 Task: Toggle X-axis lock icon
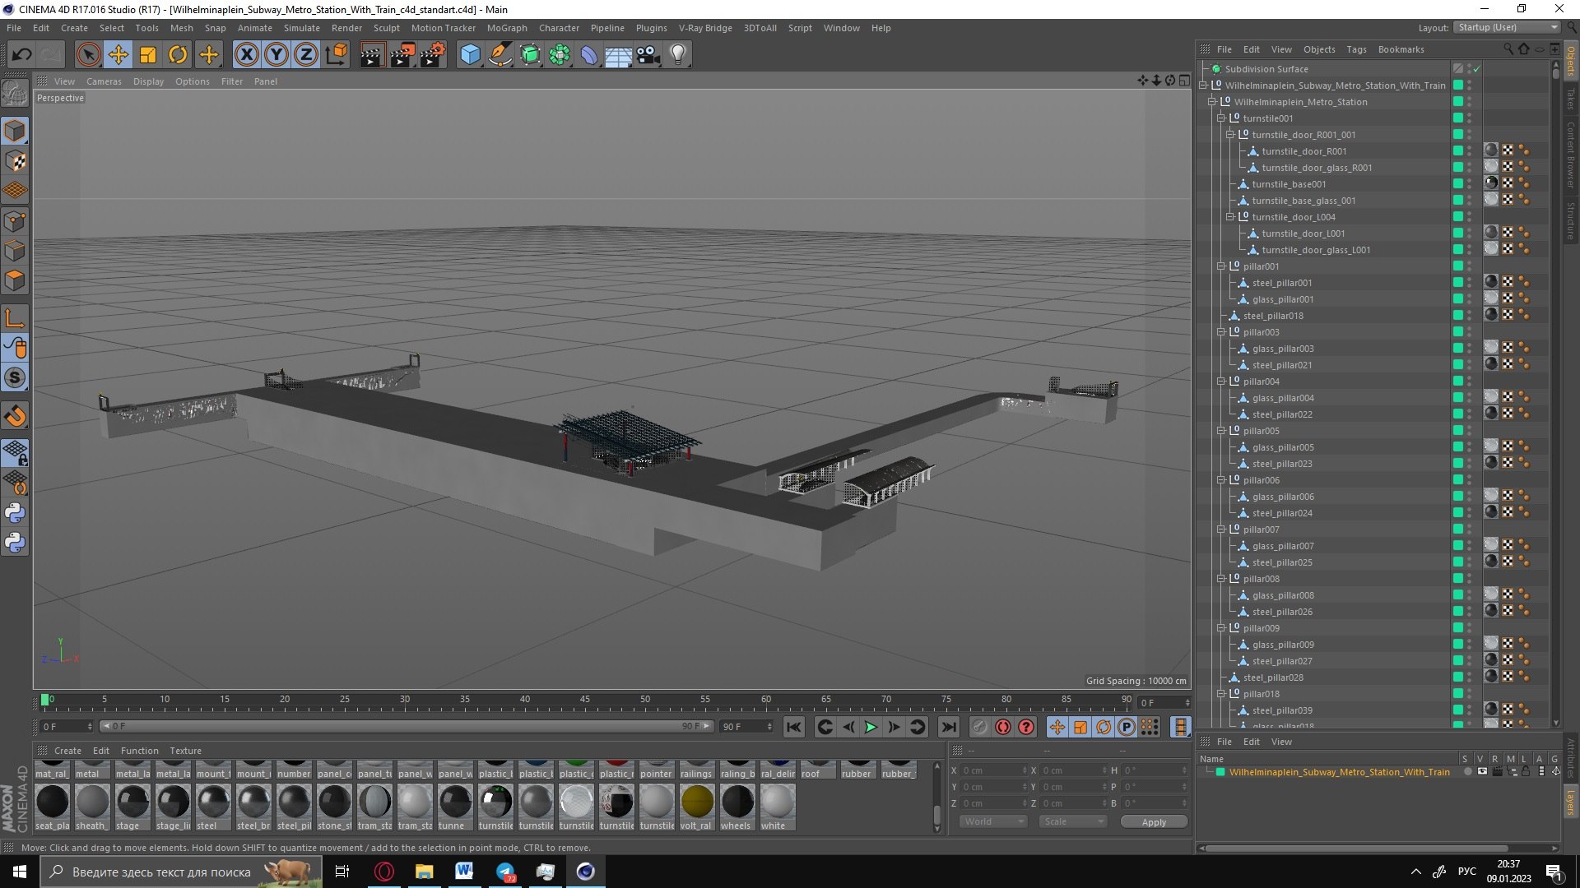pyautogui.click(x=246, y=55)
